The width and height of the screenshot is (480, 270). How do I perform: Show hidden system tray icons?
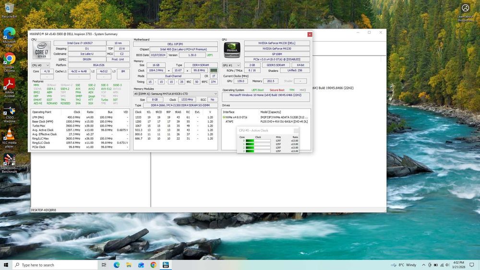423,265
